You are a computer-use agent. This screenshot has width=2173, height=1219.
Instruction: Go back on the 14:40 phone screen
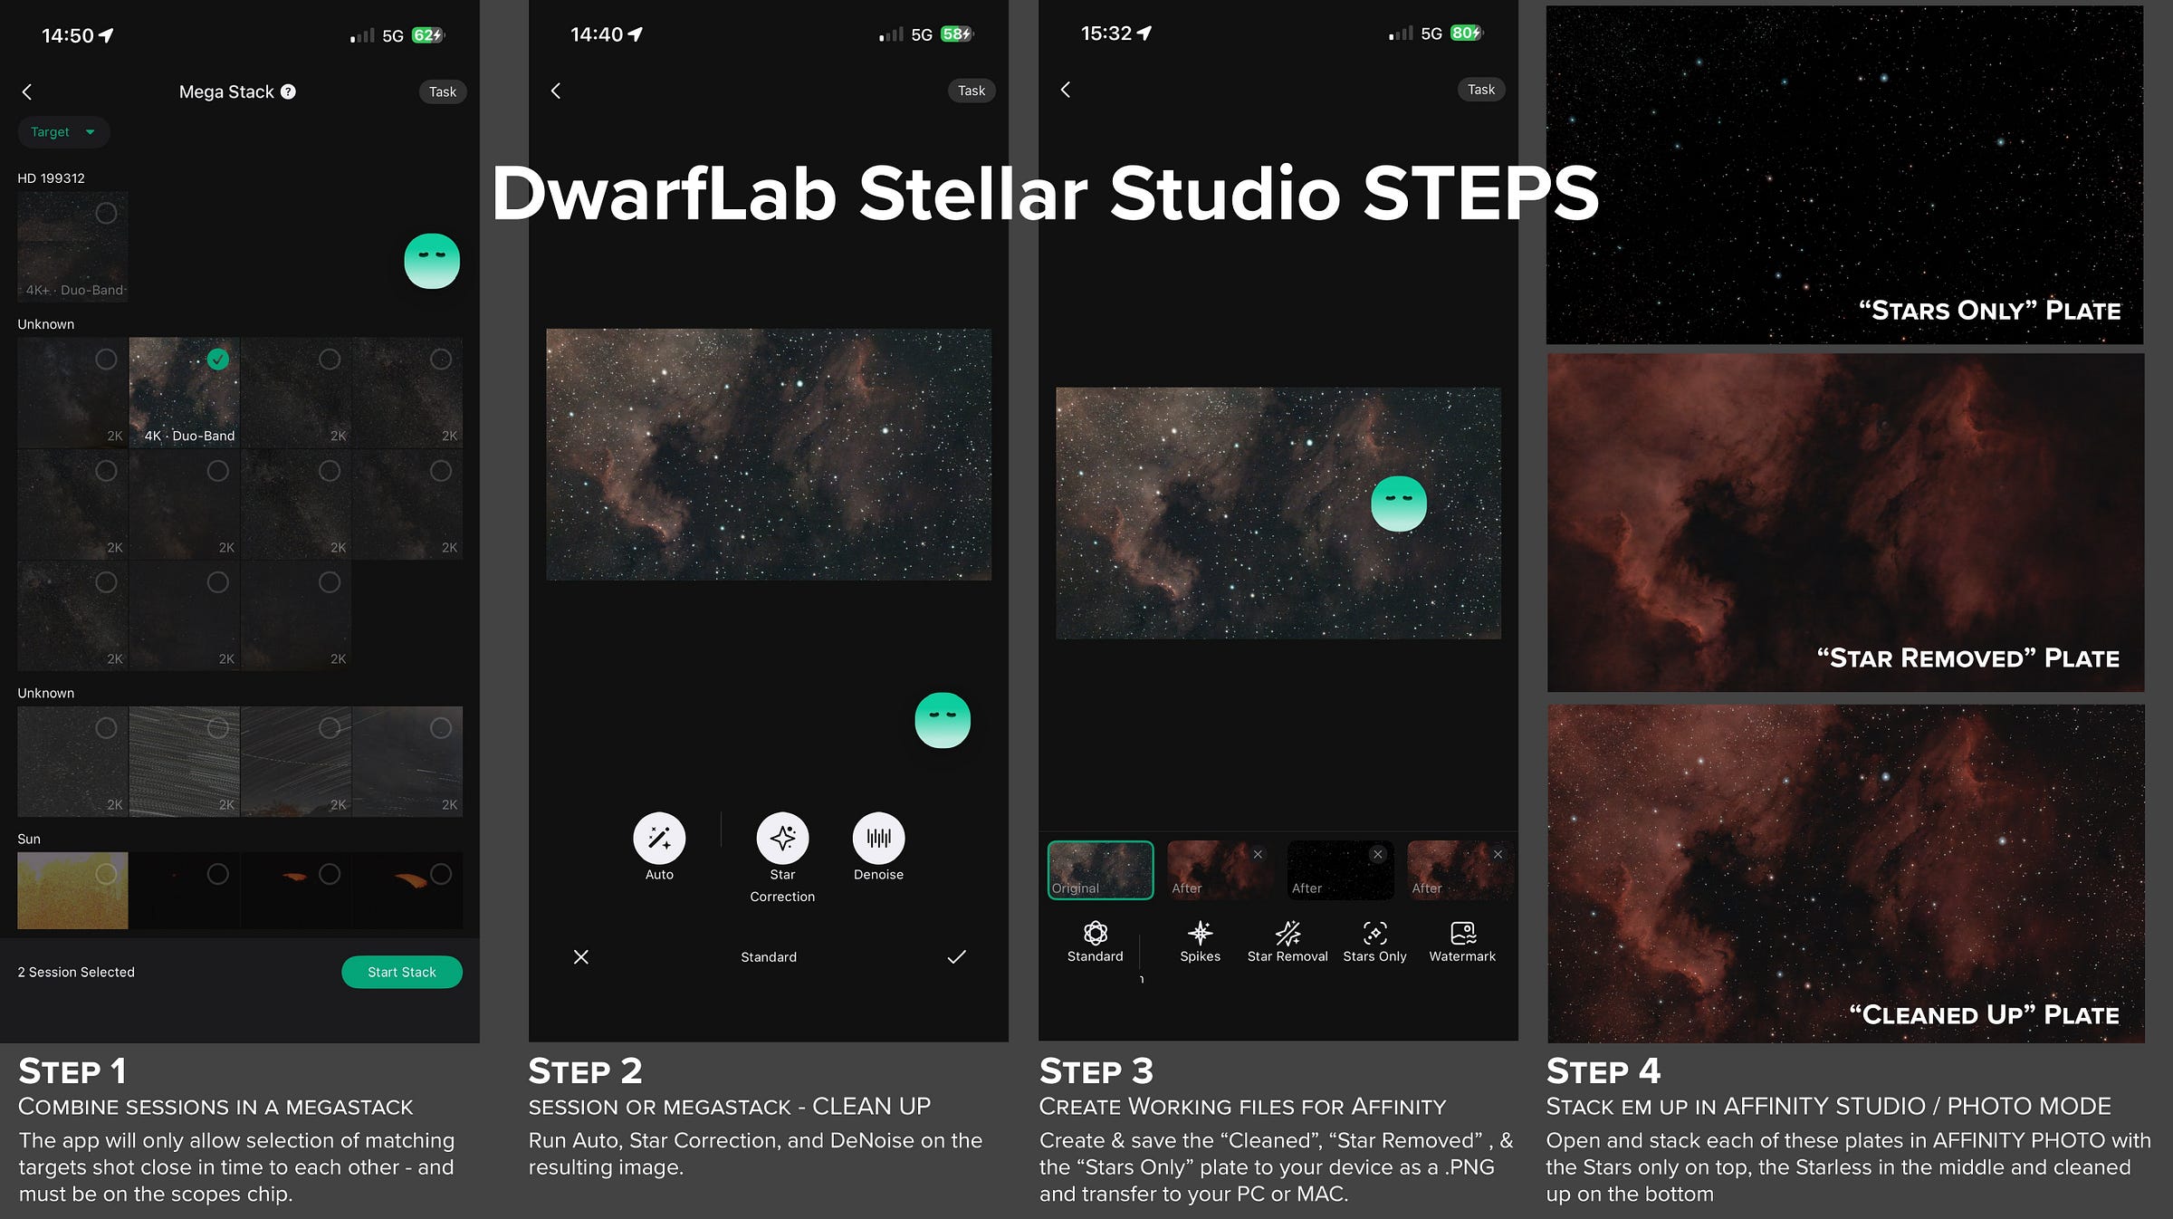coord(556,91)
